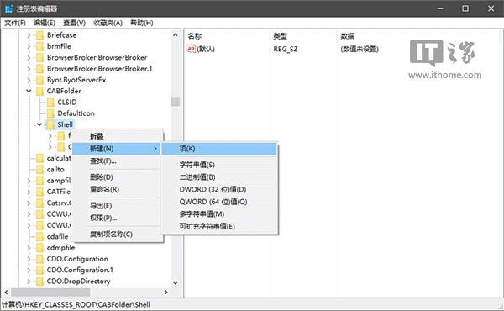
Task: Open the 文件(F) menu
Action: tap(15, 23)
